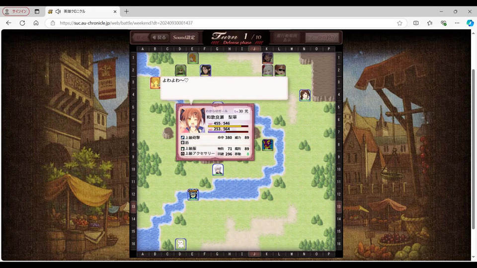Click the フェイズ終了 end phase button
This screenshot has width=477, height=268.
[322, 38]
